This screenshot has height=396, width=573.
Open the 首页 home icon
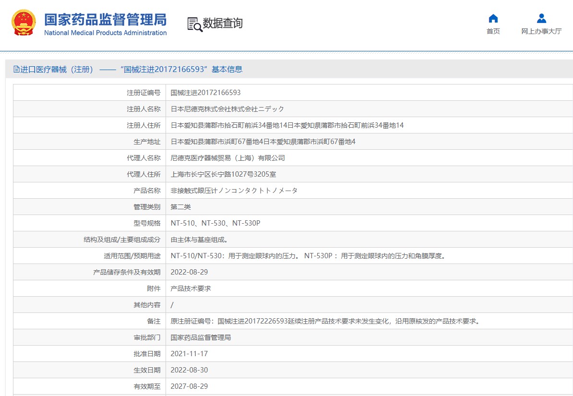[x=493, y=18]
